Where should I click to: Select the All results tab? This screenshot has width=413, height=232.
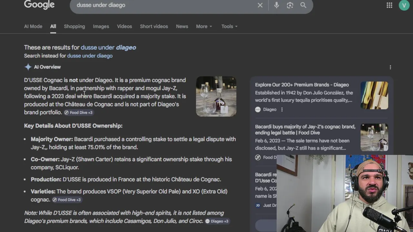[53, 26]
